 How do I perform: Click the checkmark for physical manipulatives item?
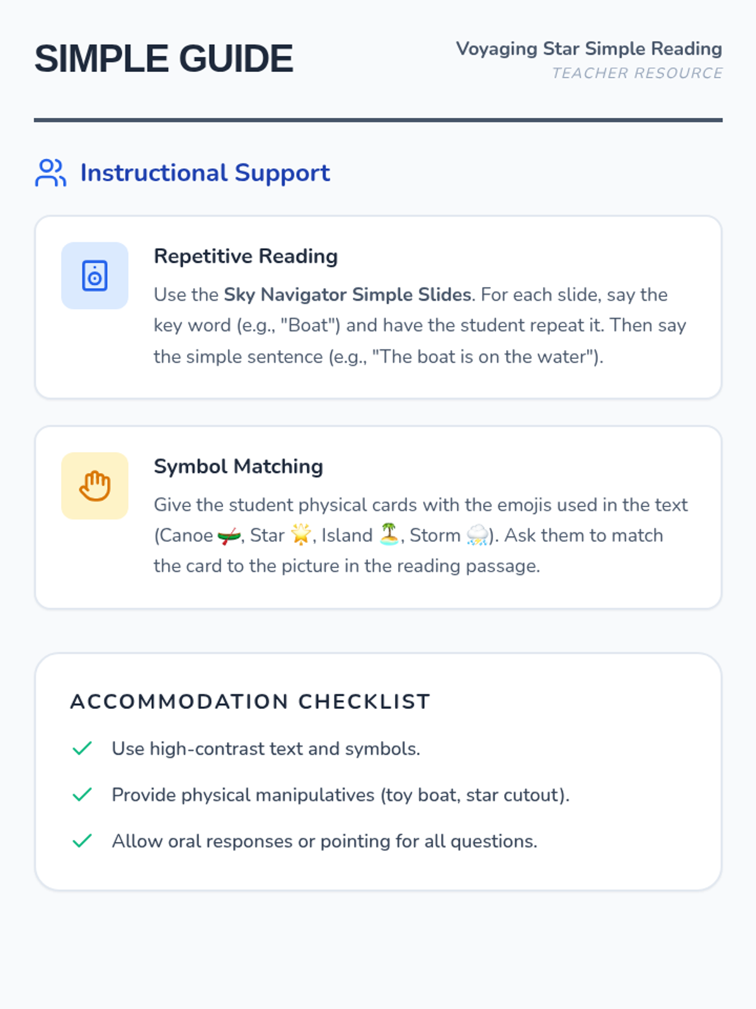pos(83,795)
